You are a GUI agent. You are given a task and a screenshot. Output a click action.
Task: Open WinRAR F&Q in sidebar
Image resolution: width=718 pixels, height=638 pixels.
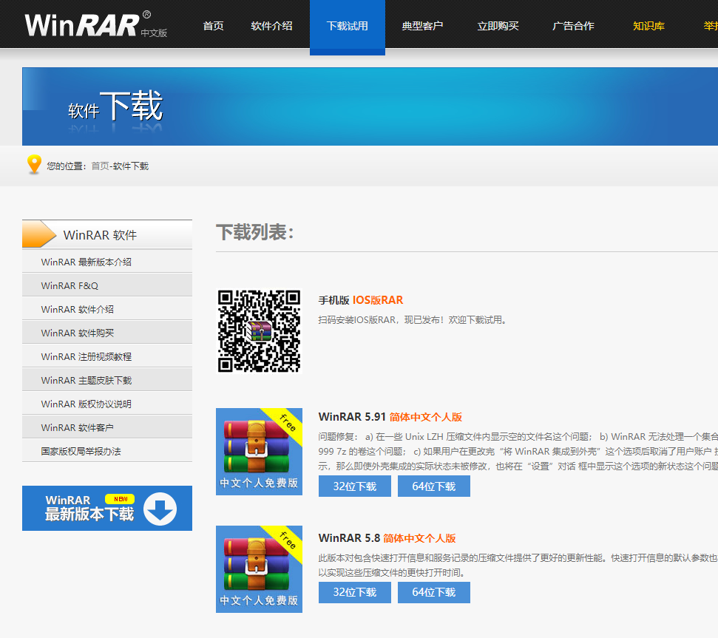[70, 285]
